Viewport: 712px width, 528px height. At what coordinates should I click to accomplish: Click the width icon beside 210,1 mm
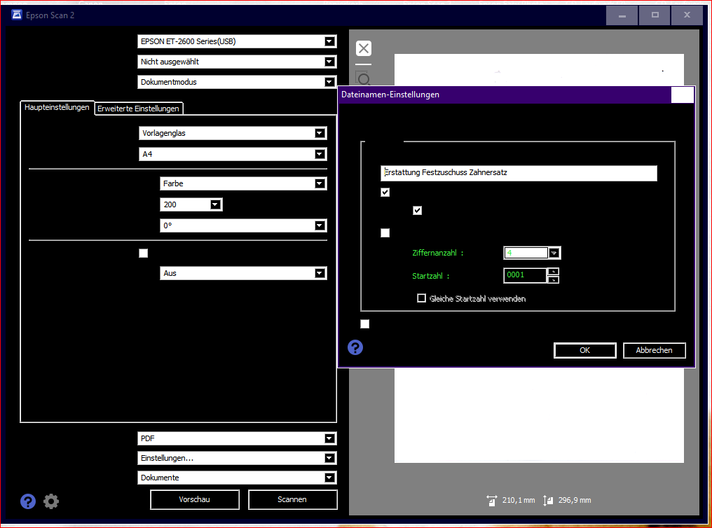pos(491,500)
